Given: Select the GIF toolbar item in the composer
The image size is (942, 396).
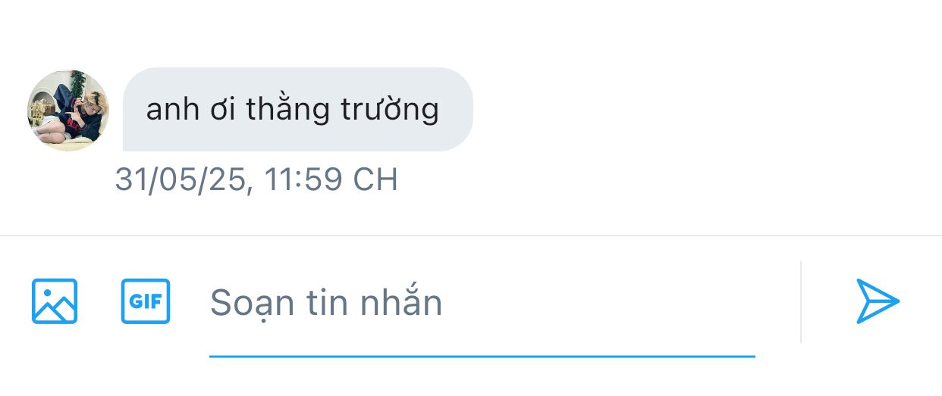Looking at the screenshot, I should click(146, 301).
